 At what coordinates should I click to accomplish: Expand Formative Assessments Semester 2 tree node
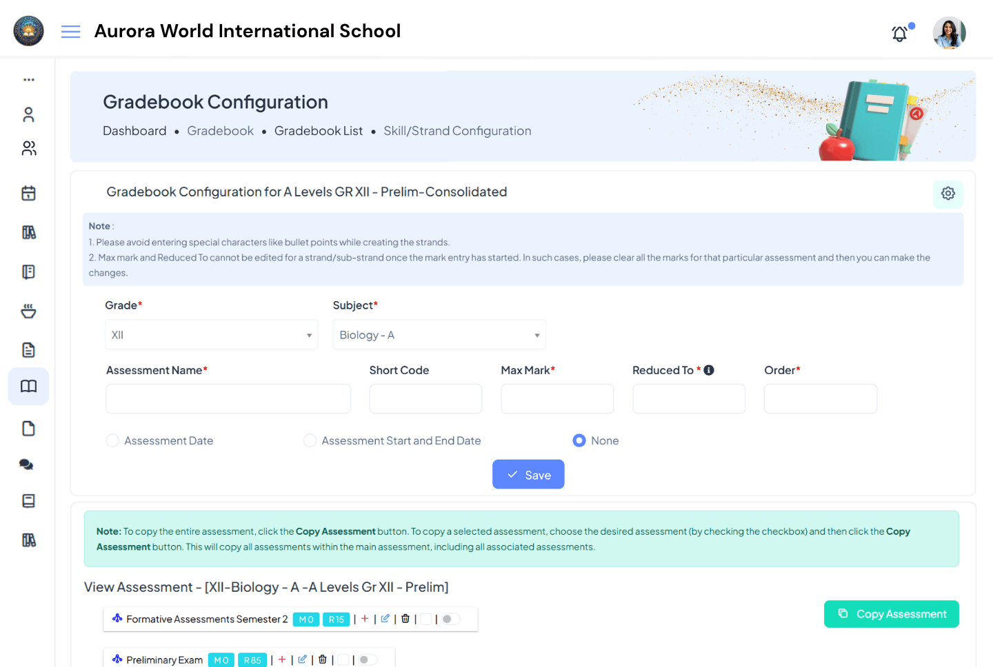[117, 619]
